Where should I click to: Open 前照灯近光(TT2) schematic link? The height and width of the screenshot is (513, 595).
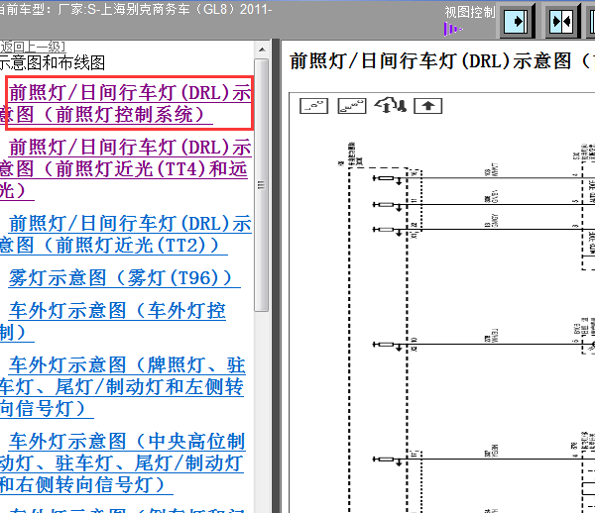(125, 234)
